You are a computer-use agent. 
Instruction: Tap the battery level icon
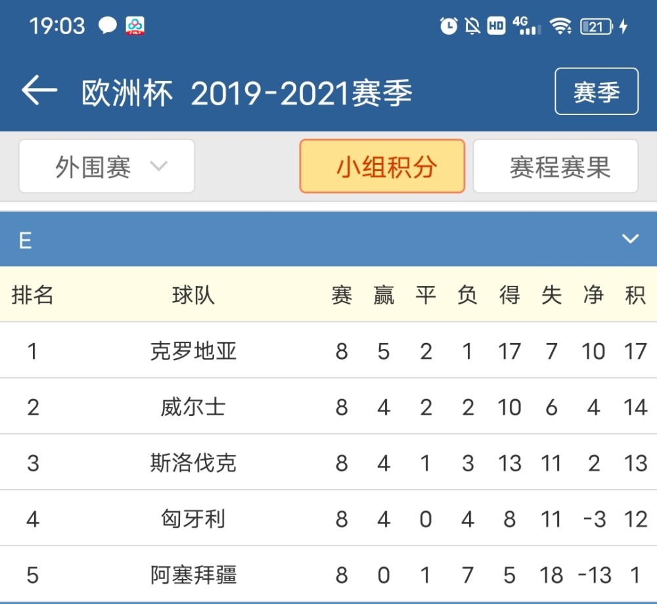tap(597, 26)
